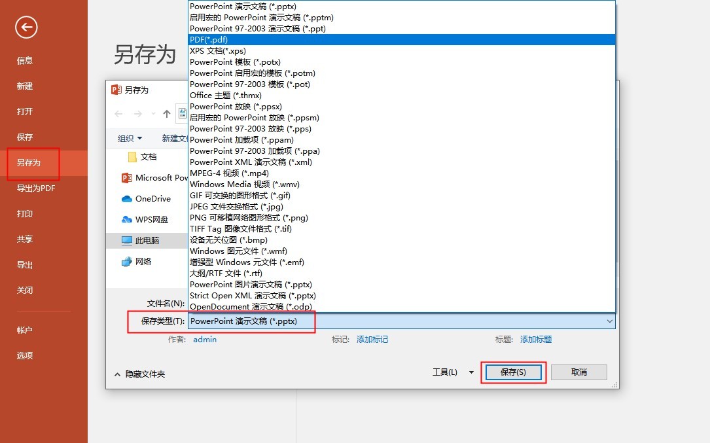This screenshot has width=710, height=443.
Task: Choose PowerPoint XML 演示文稿 (*.xml)
Action: (402, 162)
